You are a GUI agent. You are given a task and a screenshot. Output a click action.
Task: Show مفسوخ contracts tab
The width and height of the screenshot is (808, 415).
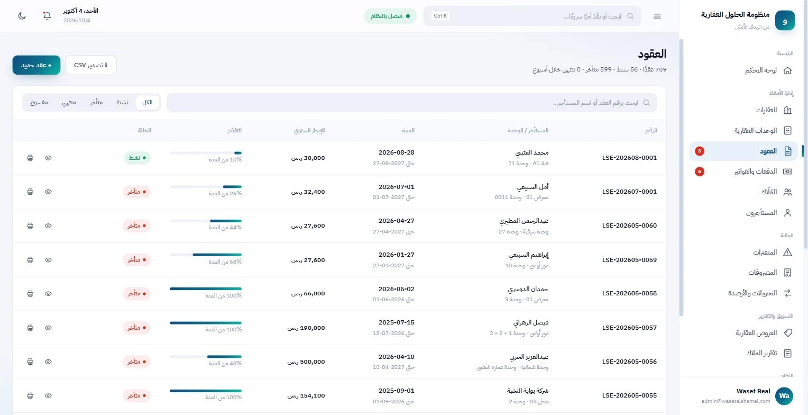click(x=39, y=102)
